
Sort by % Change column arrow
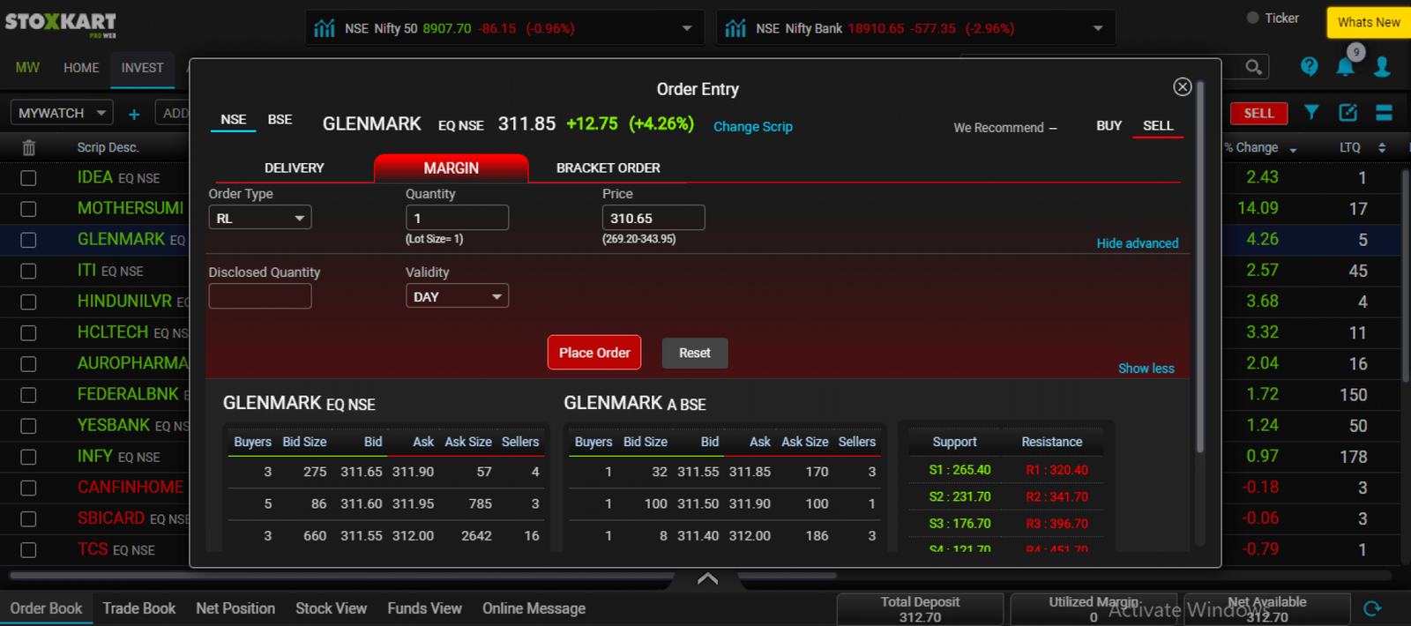point(1293,150)
